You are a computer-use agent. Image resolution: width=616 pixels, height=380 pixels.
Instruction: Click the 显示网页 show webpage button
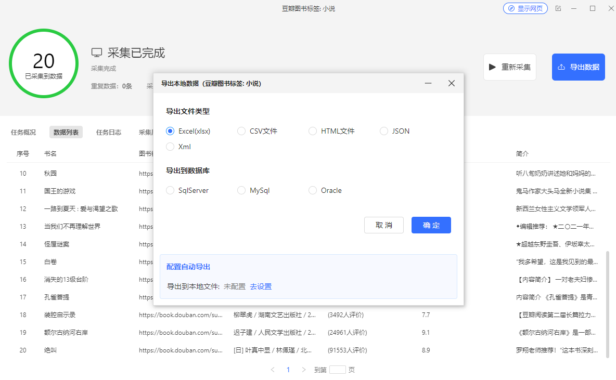(x=525, y=8)
